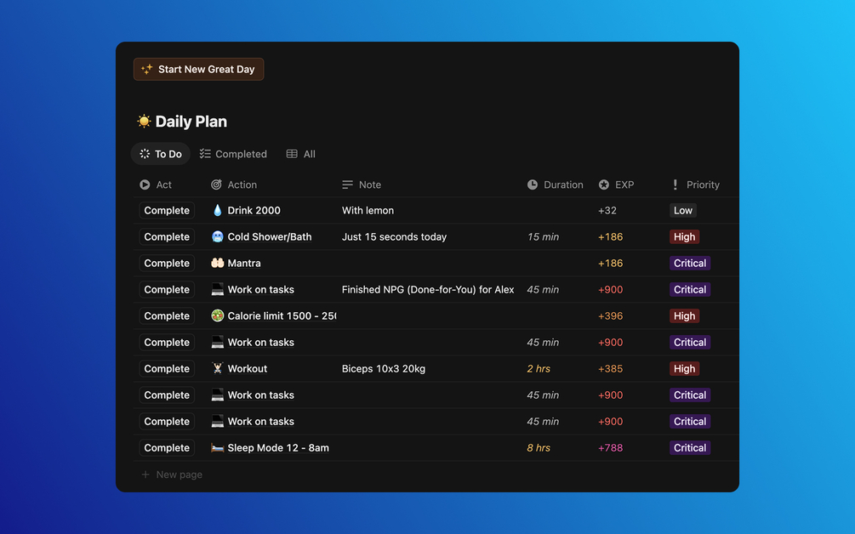Open the Cold Shower/Bath action name

(x=270, y=236)
